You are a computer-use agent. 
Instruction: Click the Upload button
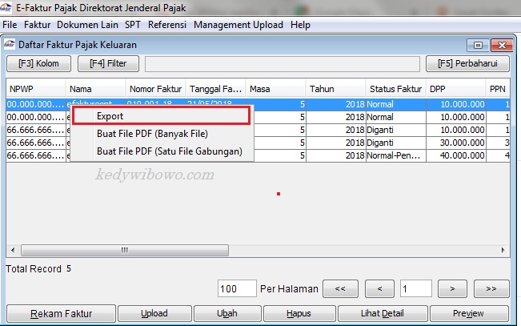tap(154, 313)
